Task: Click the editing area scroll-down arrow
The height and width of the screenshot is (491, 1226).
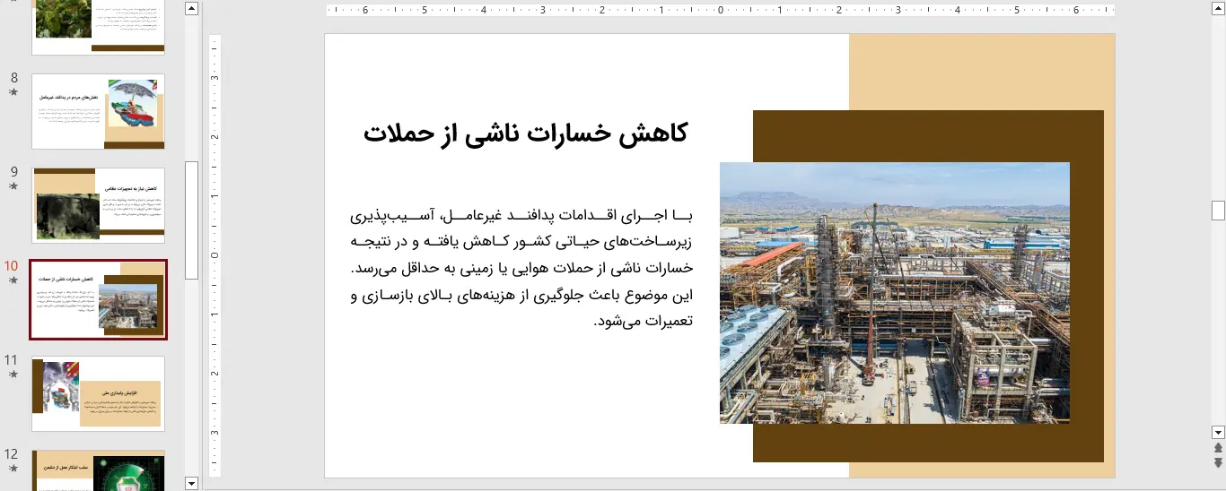Action: pos(1218,432)
